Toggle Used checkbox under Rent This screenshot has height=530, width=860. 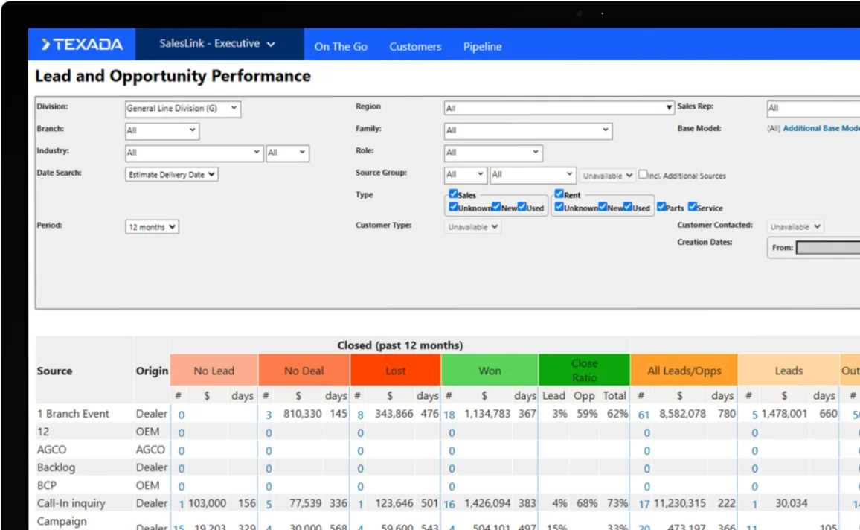pos(627,207)
